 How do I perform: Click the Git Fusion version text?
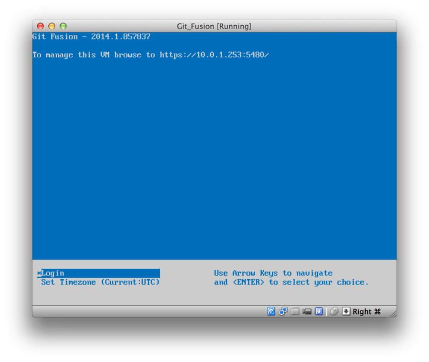point(91,36)
